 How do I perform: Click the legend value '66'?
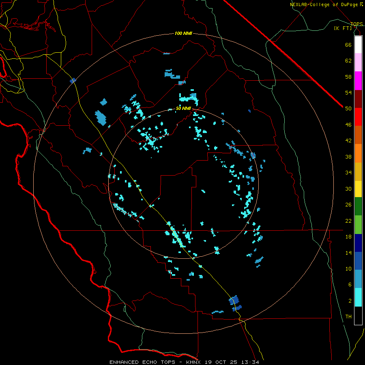tap(348, 45)
